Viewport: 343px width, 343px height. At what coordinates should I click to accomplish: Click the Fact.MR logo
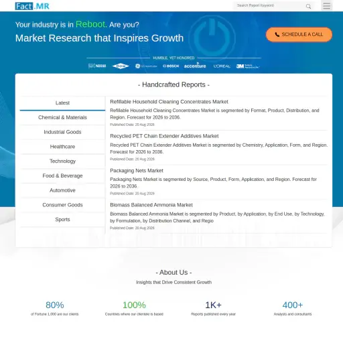(32, 6)
